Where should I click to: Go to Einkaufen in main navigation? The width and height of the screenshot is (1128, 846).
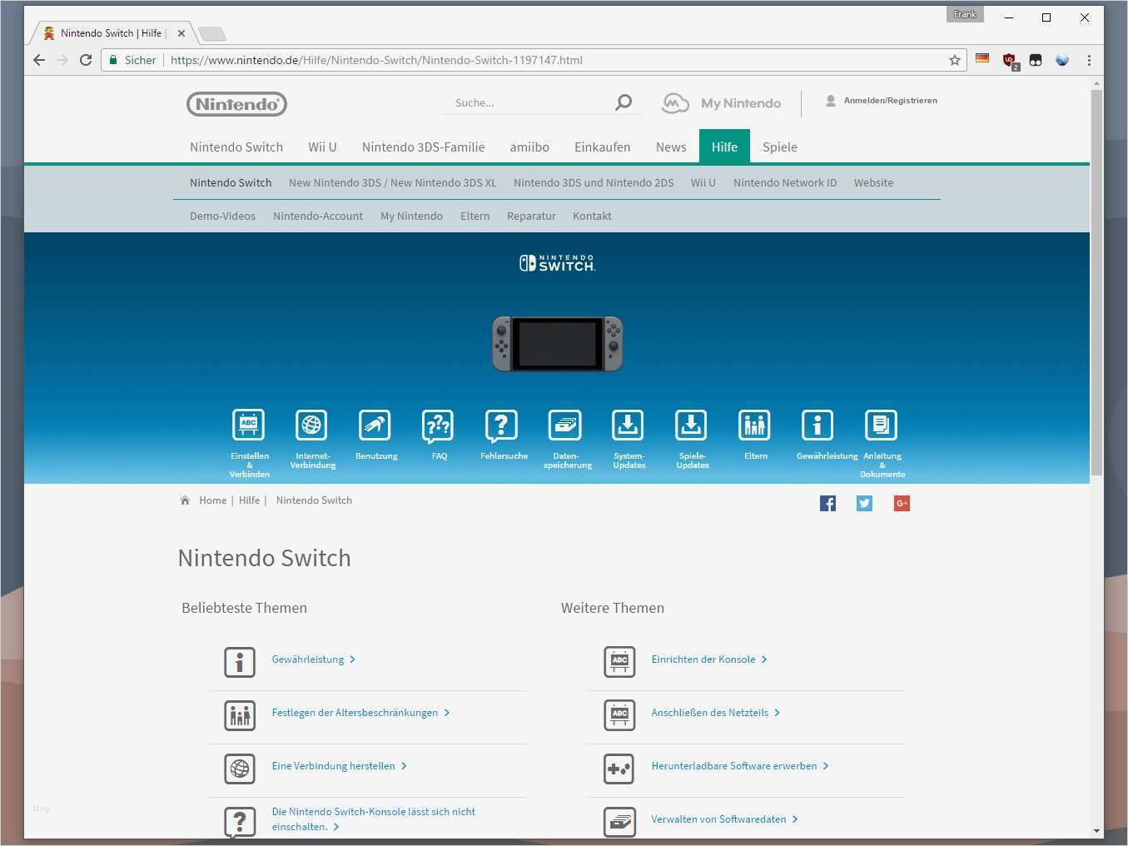602,147
